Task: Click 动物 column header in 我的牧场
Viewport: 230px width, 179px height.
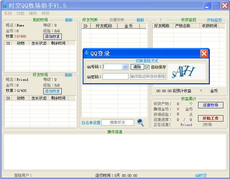Action: point(21,43)
